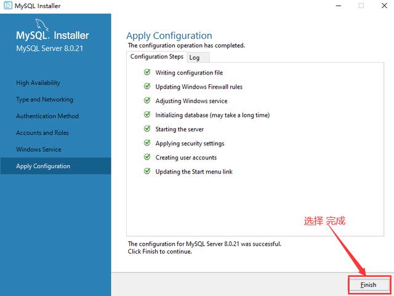Viewport: 394px width, 296px height.
Task: Click the 'Writing configuration file' step text
Action: tap(189, 73)
